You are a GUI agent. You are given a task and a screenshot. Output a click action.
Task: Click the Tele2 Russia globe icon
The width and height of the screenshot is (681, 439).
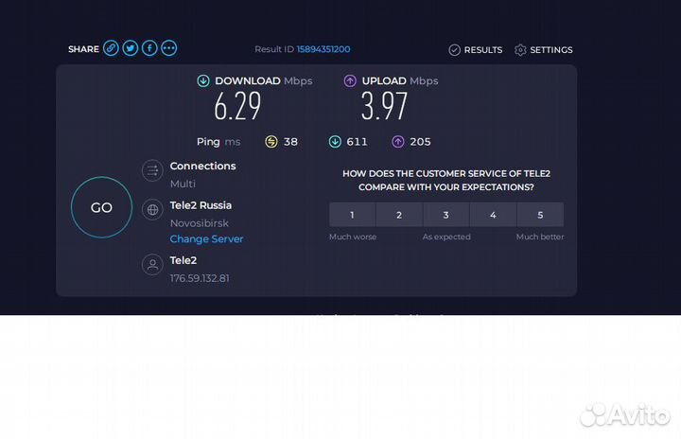coord(152,210)
